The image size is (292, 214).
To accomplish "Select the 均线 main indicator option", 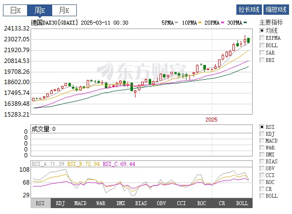I will click(262, 31).
